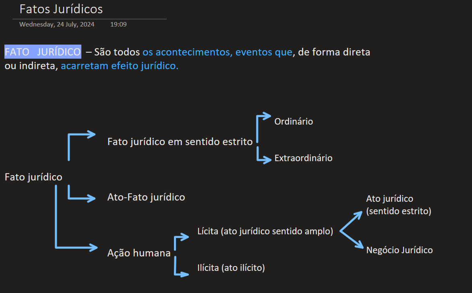
Task: Click the Ordinário text label
Action: (294, 121)
